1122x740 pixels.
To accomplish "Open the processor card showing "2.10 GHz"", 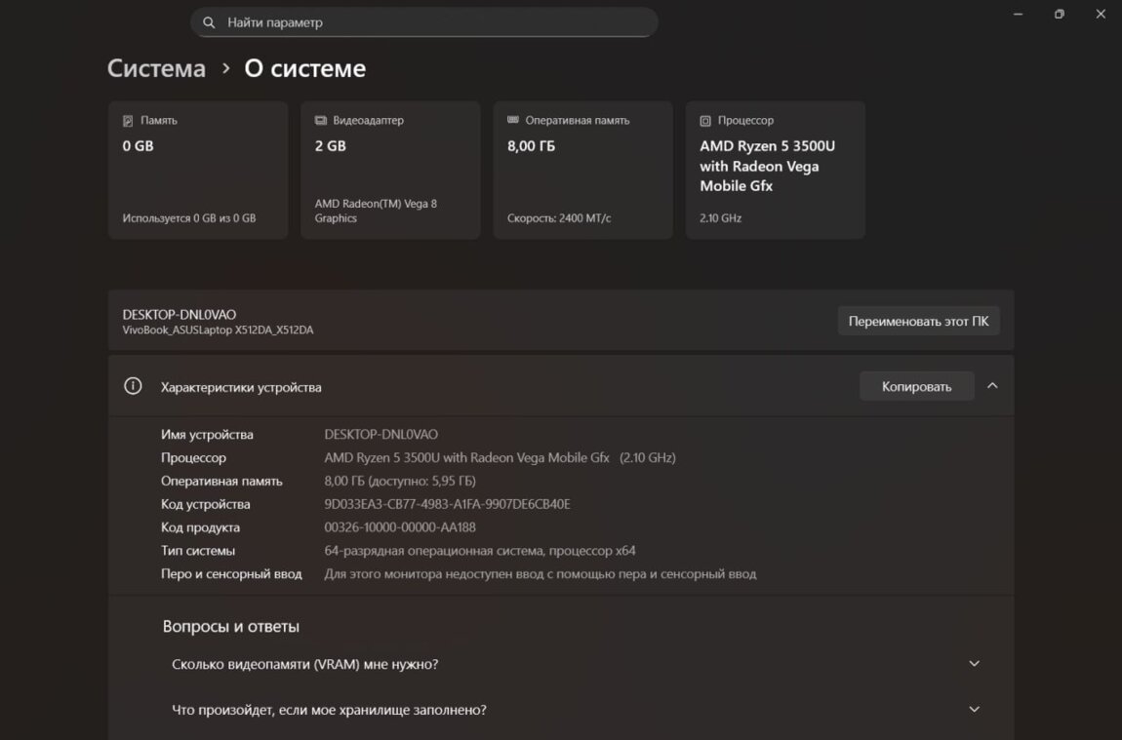I will [775, 171].
